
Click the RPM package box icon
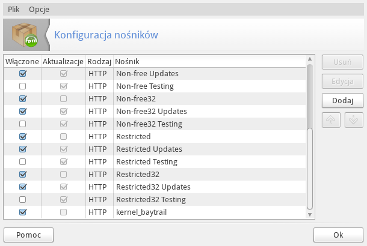pos(27,35)
